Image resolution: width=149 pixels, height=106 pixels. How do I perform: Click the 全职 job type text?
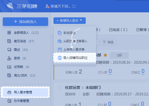(x=86, y=94)
